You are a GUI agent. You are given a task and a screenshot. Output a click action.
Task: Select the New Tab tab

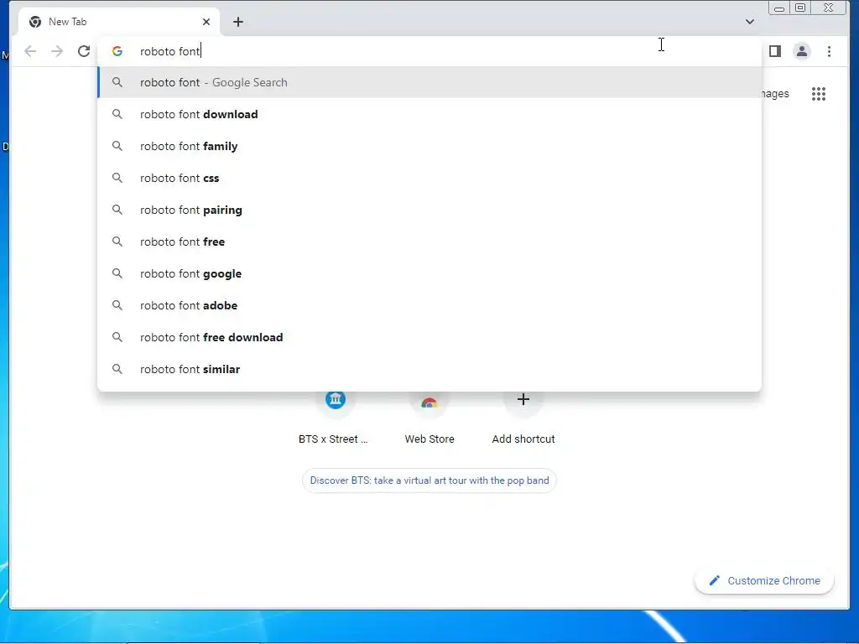119,22
